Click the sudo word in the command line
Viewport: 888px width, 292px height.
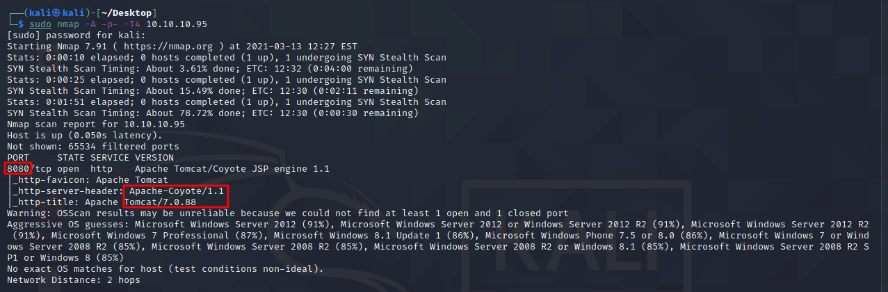pyautogui.click(x=40, y=24)
